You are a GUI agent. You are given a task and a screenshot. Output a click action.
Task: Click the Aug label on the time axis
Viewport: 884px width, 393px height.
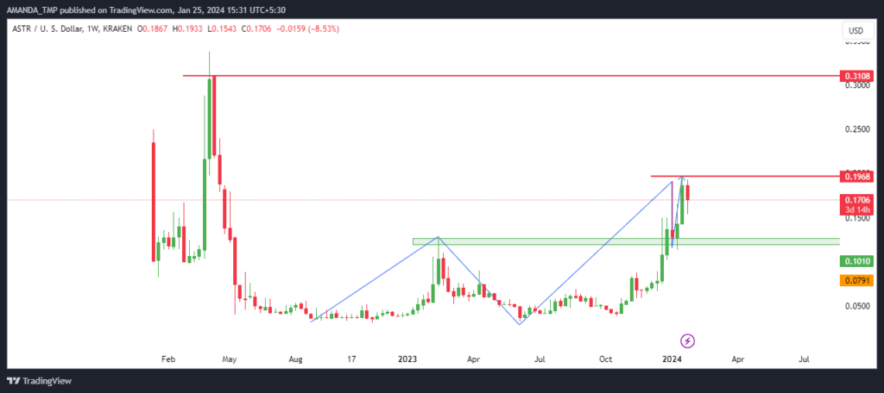(x=295, y=359)
